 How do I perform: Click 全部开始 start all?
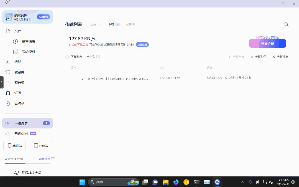point(236,57)
